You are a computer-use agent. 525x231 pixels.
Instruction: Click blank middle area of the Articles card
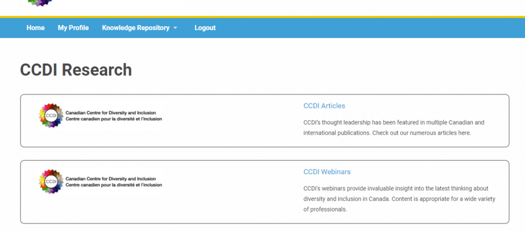coord(231,120)
